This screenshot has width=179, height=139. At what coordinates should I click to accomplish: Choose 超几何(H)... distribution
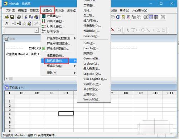tap(94, 21)
